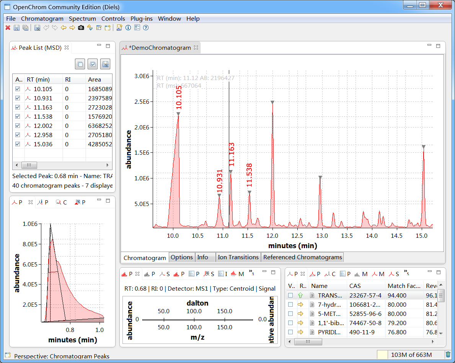Image resolution: width=455 pixels, height=363 pixels.
Task: Click the blue question mark help icon
Action: (x=146, y=28)
